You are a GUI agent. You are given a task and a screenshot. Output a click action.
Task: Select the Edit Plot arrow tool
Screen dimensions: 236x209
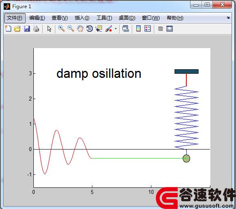pos(49,29)
